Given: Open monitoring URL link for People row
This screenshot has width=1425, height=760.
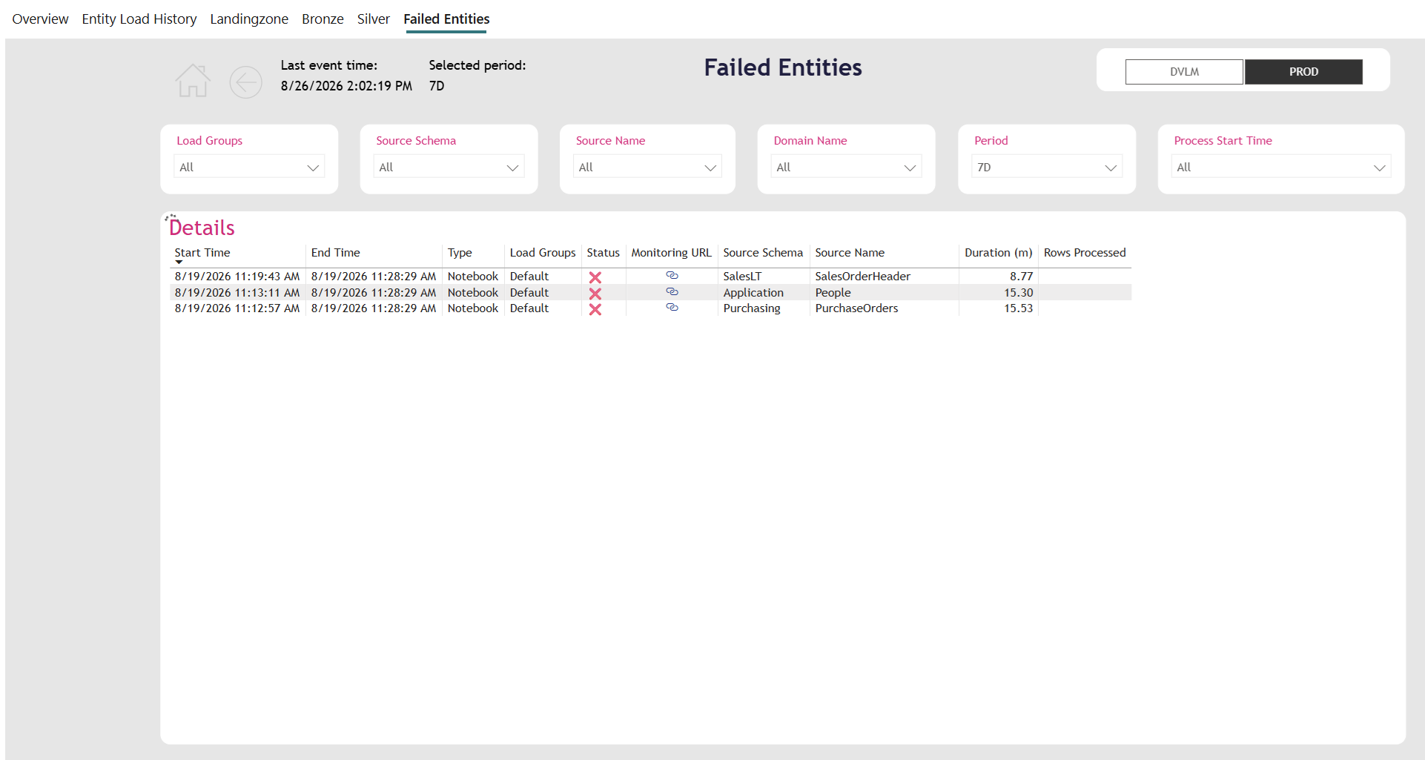Looking at the screenshot, I should tap(672, 292).
